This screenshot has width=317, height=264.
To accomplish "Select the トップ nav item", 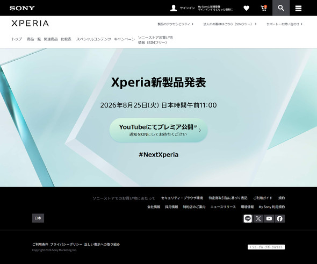I will [x=17, y=39].
